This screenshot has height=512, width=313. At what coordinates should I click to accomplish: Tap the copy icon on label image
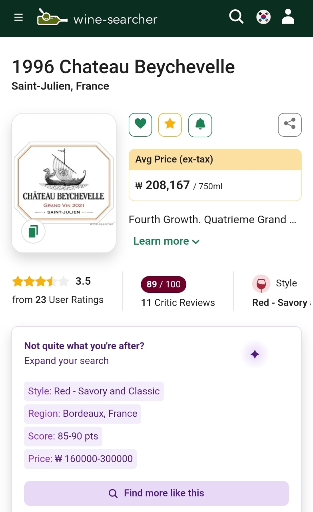tap(33, 231)
